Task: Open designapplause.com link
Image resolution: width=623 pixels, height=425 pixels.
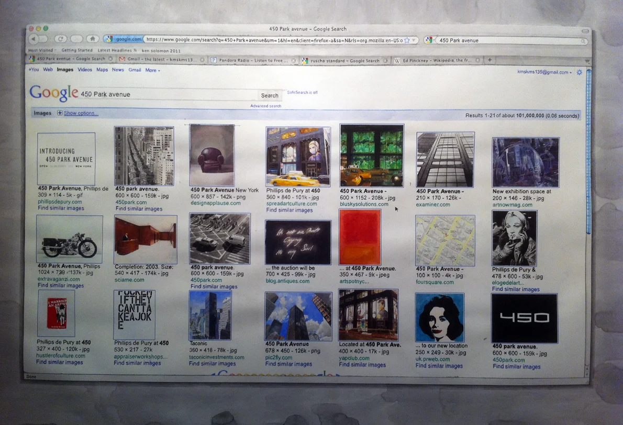Action: click(215, 203)
